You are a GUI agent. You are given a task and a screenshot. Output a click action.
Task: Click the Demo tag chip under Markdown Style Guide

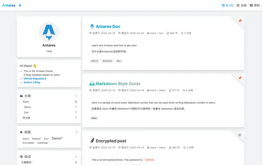94,118
